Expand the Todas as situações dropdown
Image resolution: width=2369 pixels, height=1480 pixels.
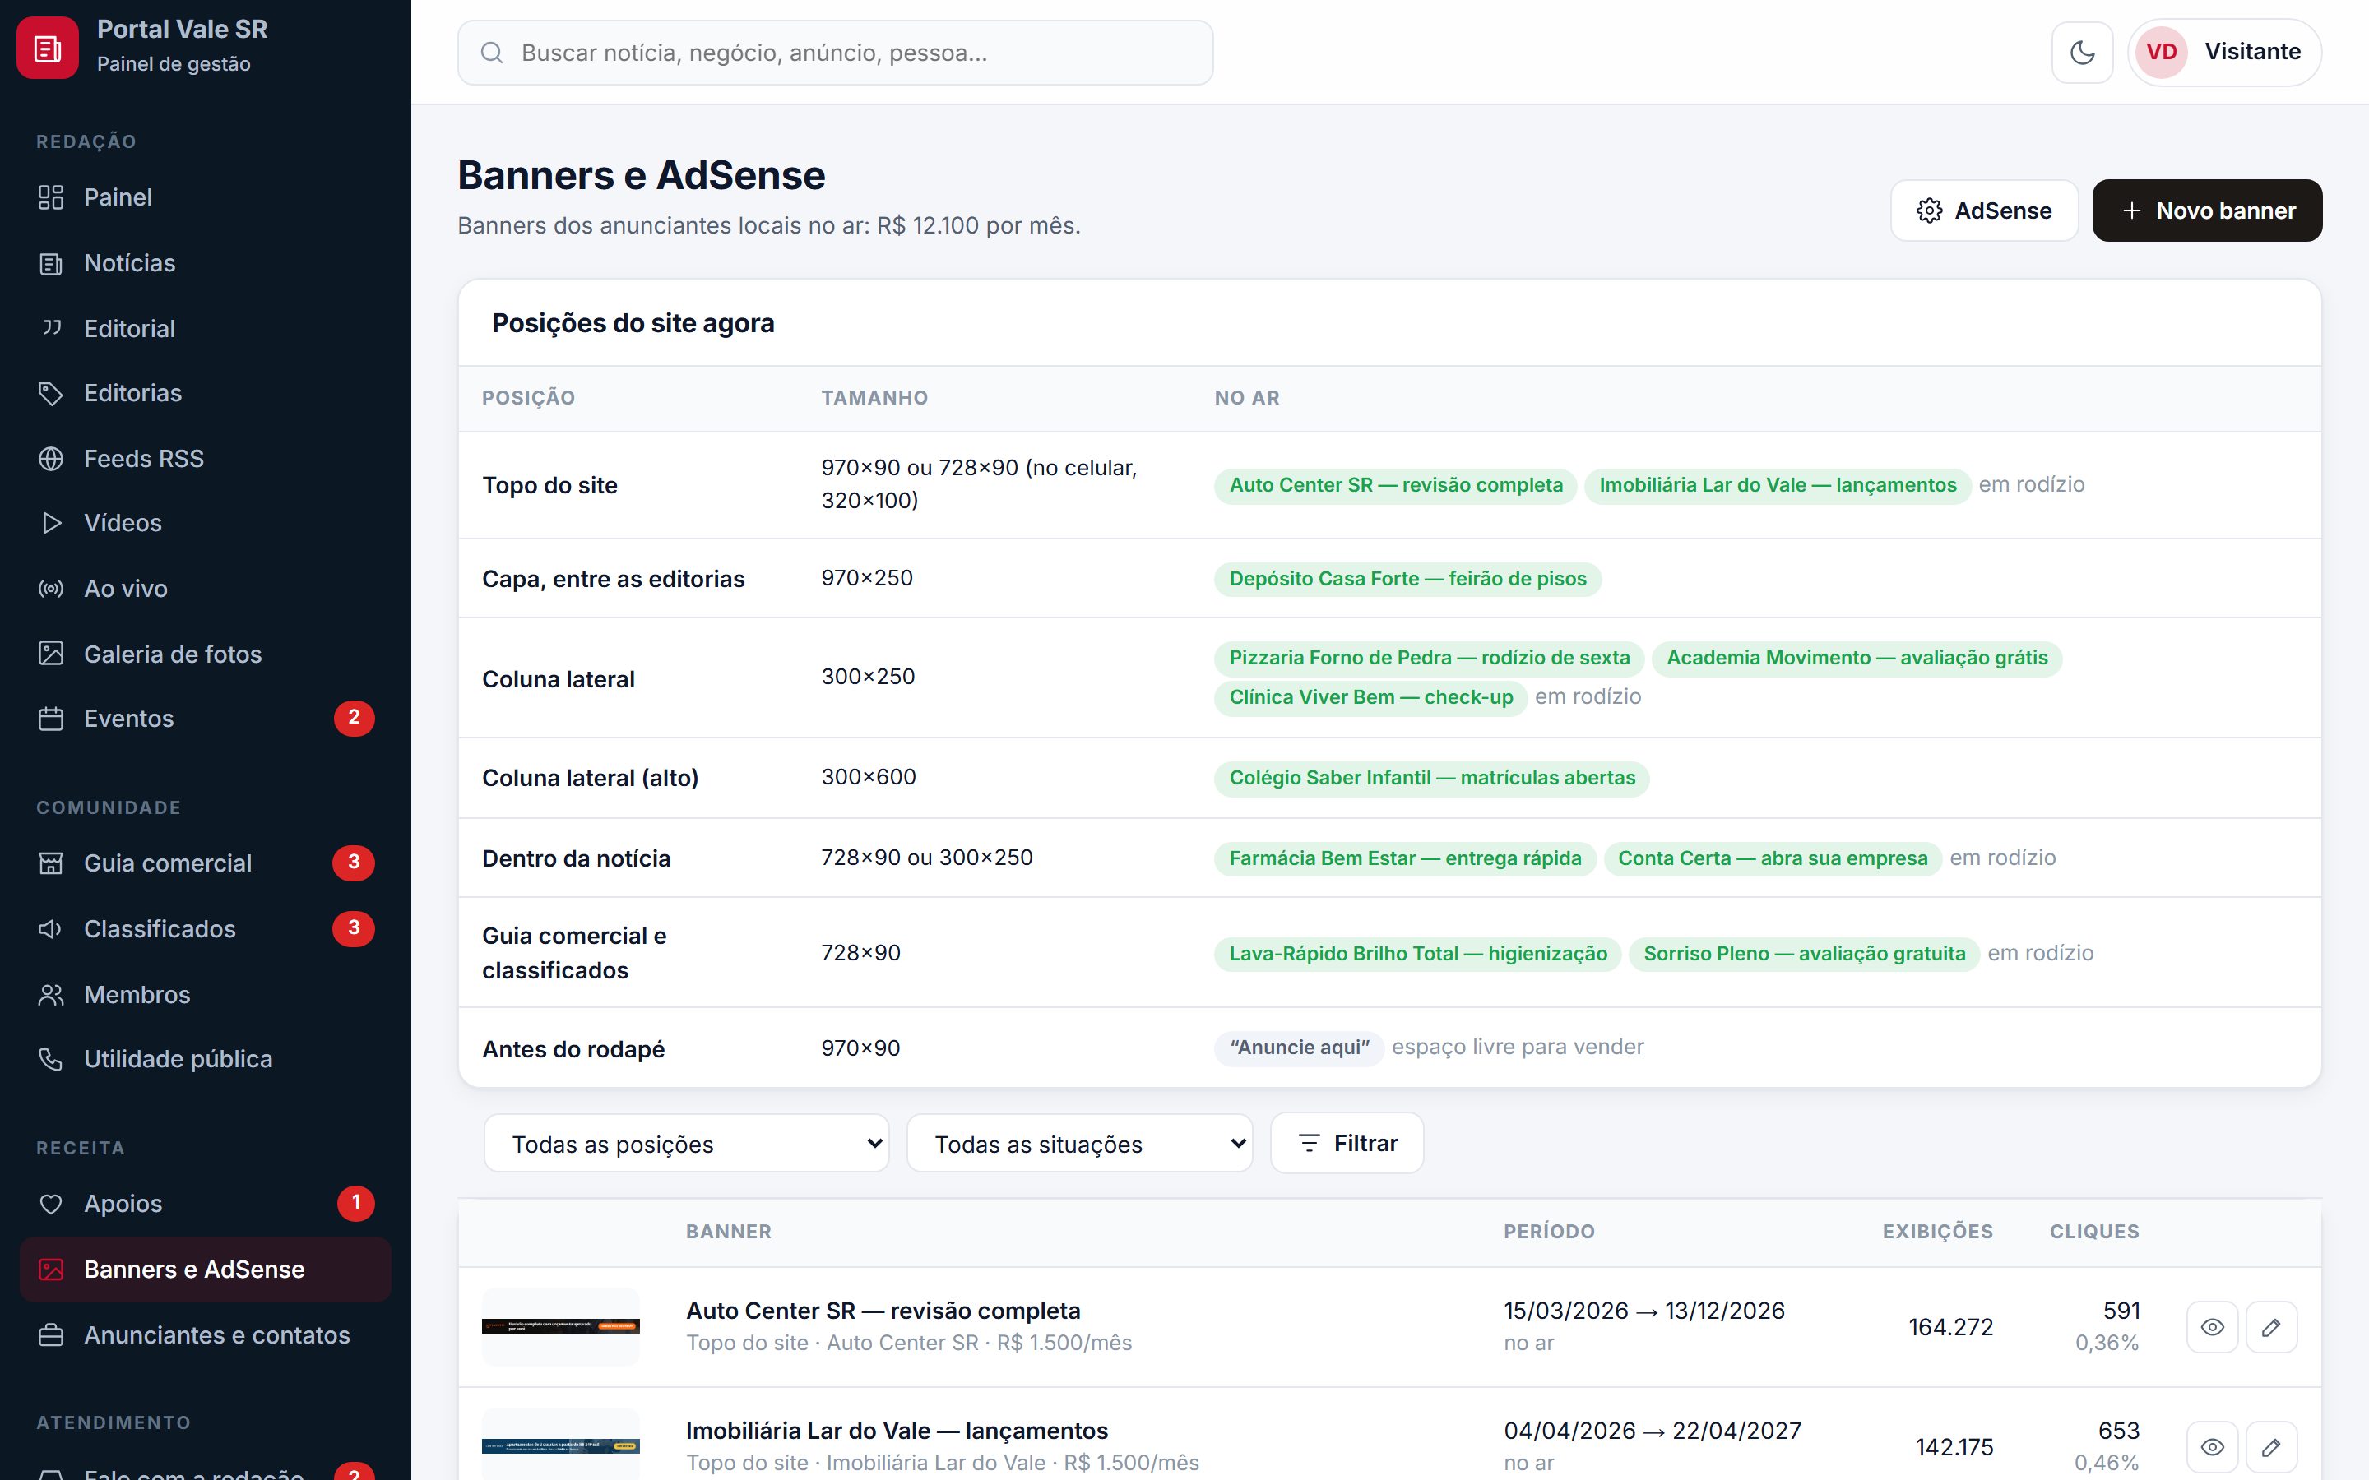[1078, 1143]
